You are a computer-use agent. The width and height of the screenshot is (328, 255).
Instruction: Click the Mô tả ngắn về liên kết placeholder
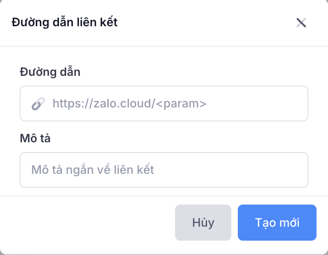tap(93, 170)
